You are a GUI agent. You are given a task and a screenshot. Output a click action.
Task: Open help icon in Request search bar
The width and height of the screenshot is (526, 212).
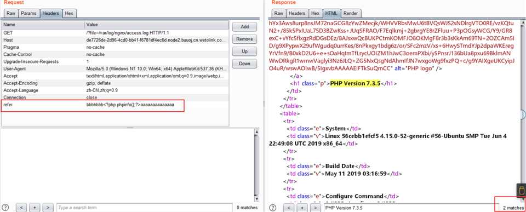click(5, 208)
